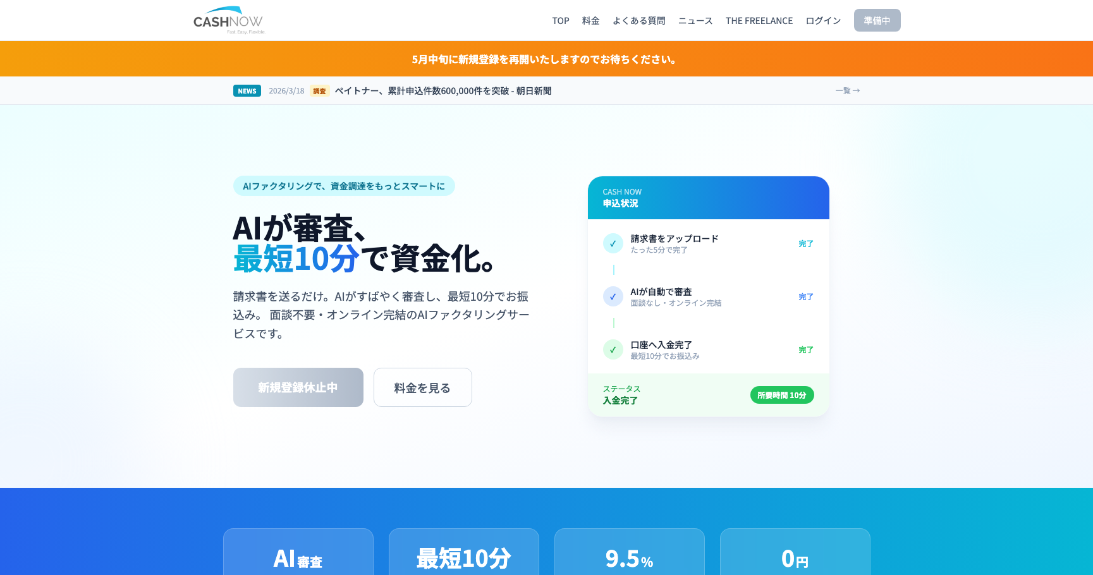Click the 料金を見る button
This screenshot has height=575, width=1093.
[x=423, y=387]
